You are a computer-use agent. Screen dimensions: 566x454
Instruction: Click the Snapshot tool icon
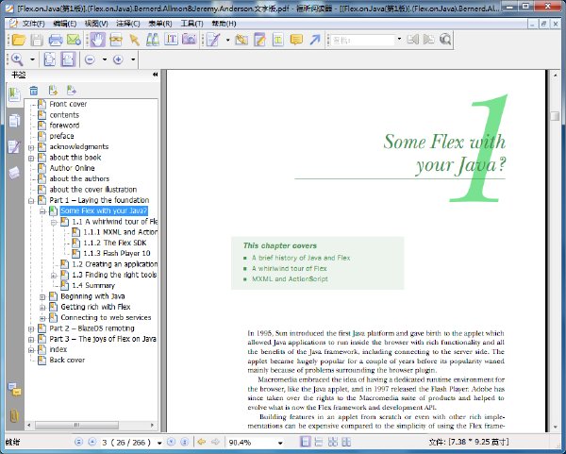(x=116, y=40)
